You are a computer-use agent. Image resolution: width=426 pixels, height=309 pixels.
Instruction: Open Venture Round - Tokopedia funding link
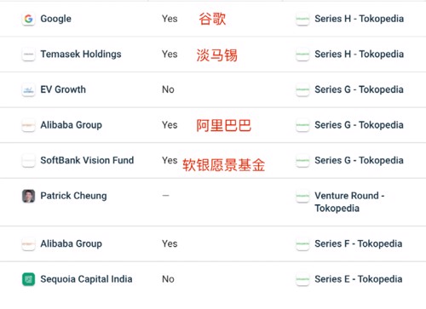(349, 202)
